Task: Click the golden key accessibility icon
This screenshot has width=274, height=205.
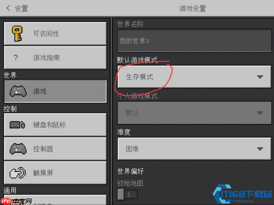Action: (x=17, y=34)
